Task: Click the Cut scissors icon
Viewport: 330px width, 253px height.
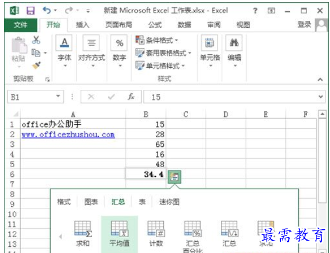Action: pos(36,40)
